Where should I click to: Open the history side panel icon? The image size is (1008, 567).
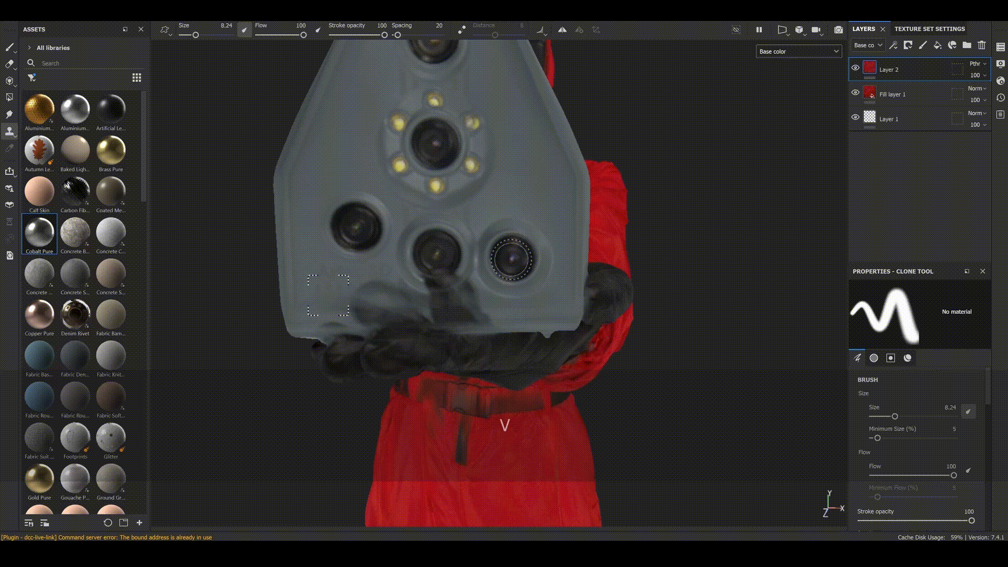pos(1001,98)
